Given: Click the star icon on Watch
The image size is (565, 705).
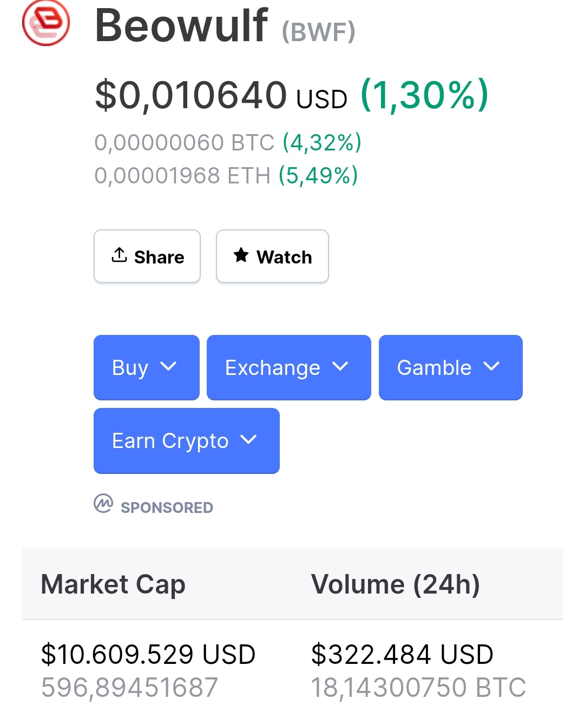Looking at the screenshot, I should coord(241,255).
